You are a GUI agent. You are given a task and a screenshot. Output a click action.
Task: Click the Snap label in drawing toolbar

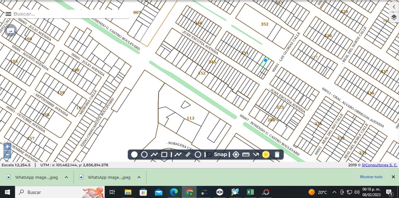click(220, 154)
